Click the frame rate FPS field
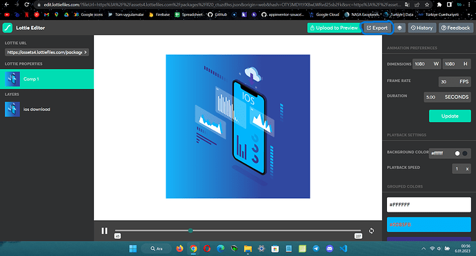 pyautogui.click(x=455, y=81)
